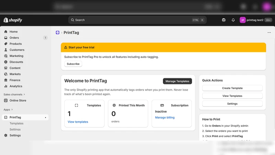The image size is (275, 155).
Task: Click the PrintTag app icon in breadcrumb
Action: pos(57,32)
